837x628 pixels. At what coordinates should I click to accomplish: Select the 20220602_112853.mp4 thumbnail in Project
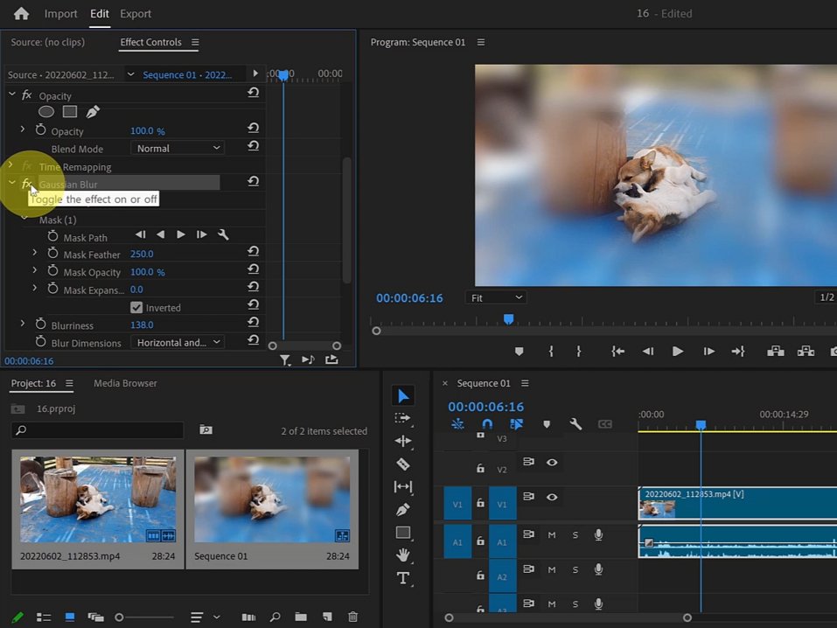coord(98,499)
